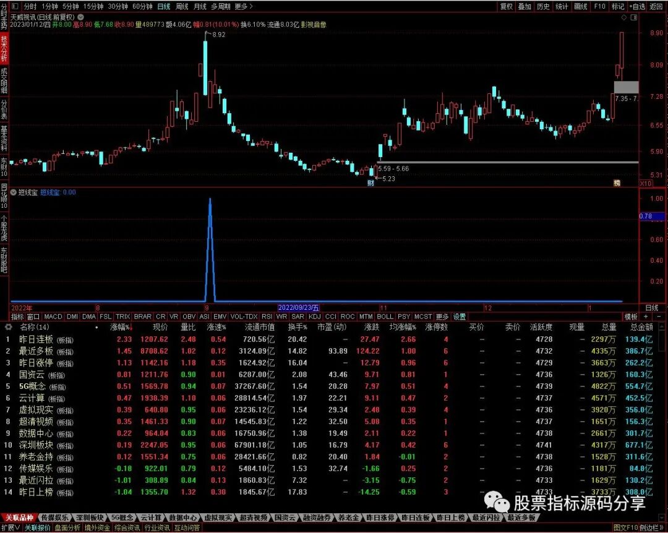This screenshot has height=533, width=668.
Task: Open 成交明细 in left sidebar
Action: 4,80
